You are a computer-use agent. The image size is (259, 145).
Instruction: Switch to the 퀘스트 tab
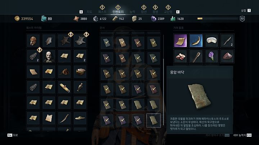click(x=102, y=12)
